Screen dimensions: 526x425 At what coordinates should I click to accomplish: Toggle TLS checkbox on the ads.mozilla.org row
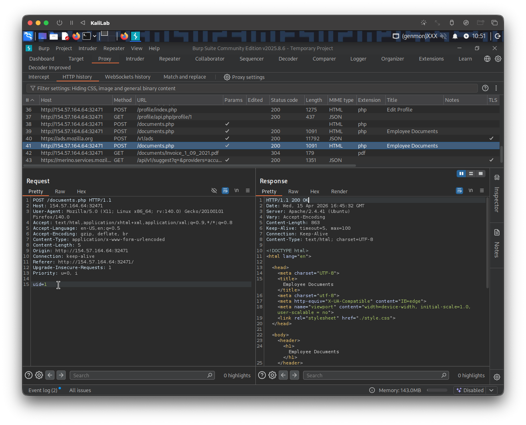[492, 138]
